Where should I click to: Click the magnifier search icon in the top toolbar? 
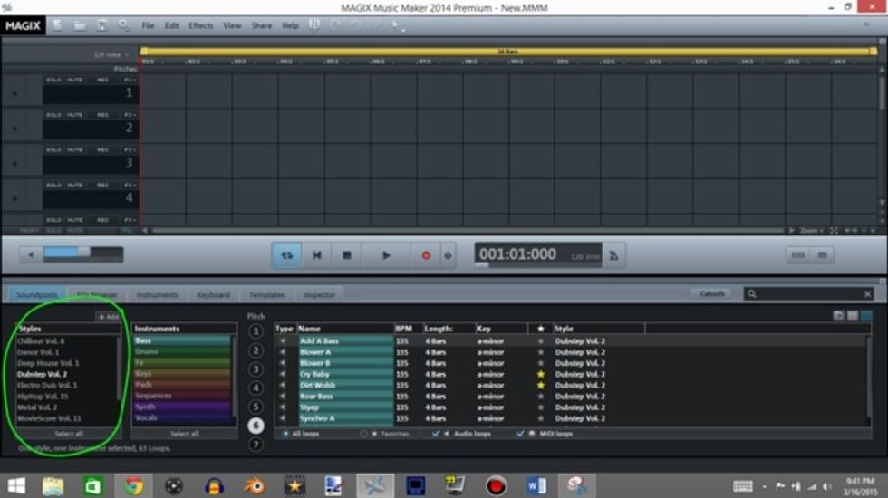[x=123, y=25]
